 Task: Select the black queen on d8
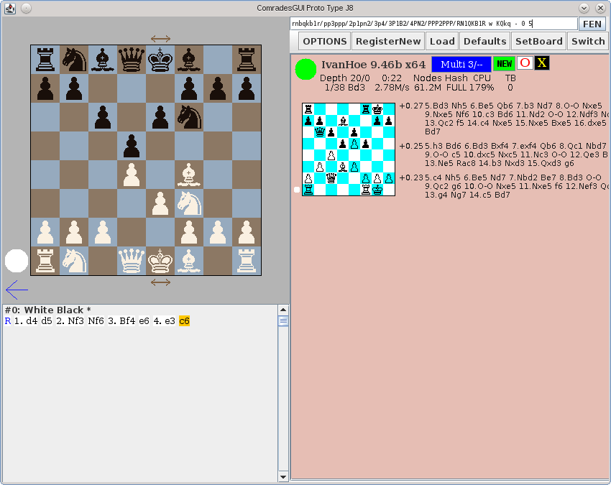point(132,59)
